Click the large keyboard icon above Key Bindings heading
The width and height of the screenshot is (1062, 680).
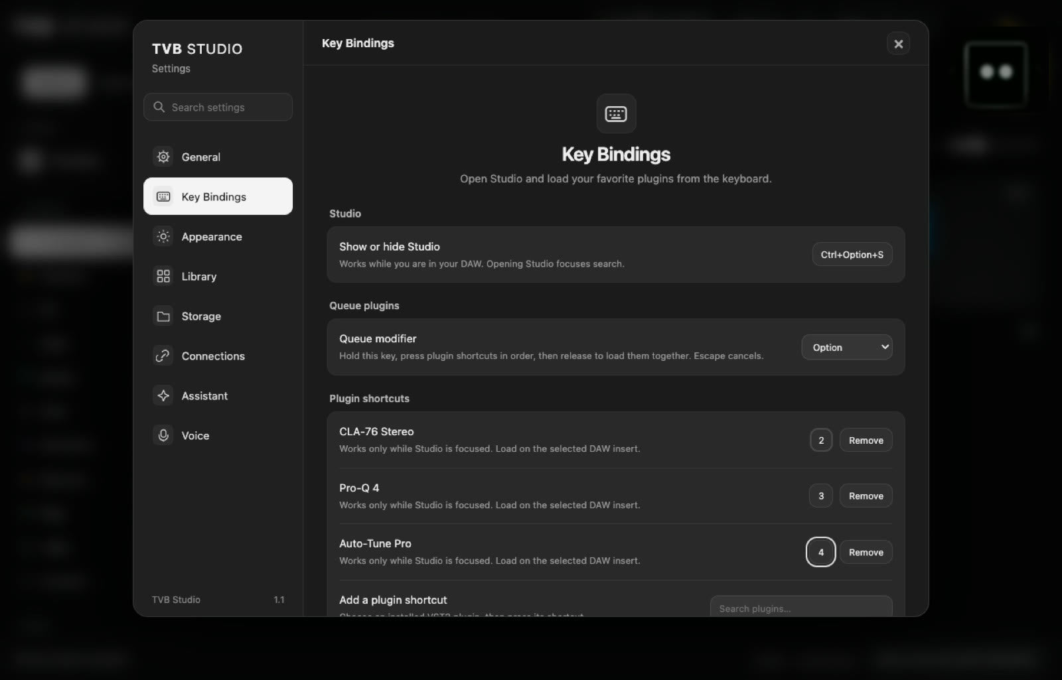616,113
